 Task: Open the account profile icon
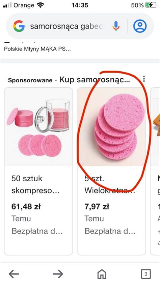(140, 26)
